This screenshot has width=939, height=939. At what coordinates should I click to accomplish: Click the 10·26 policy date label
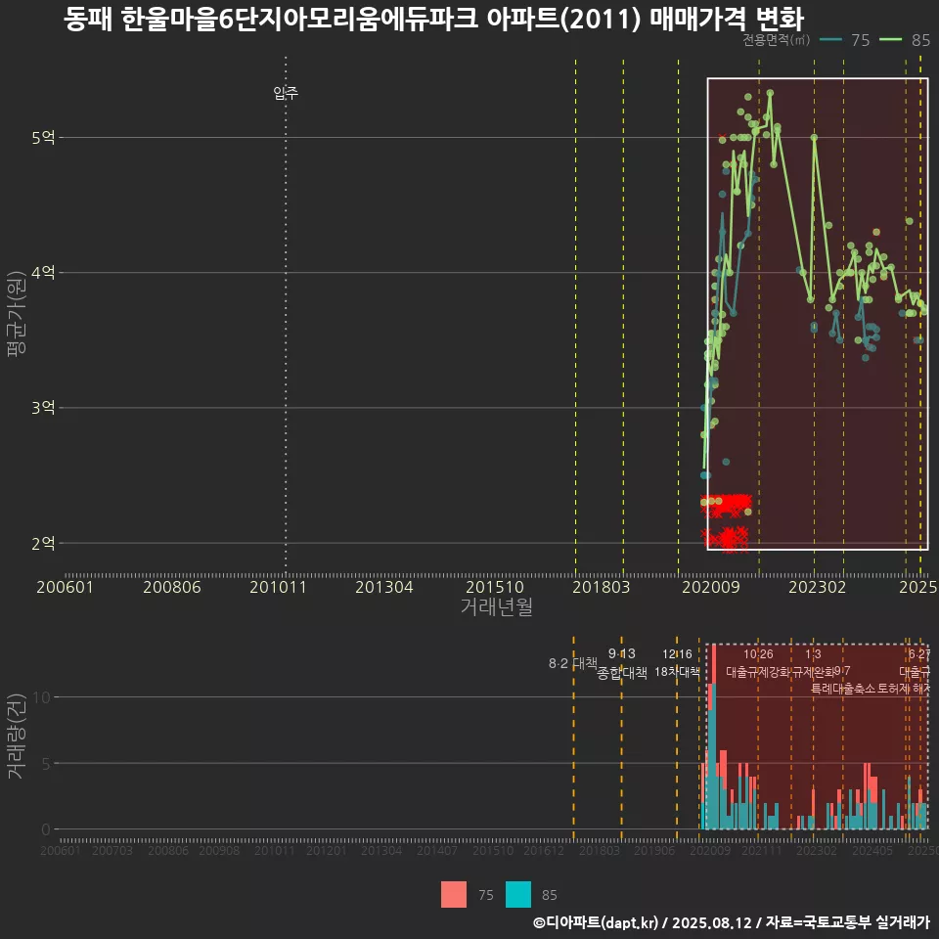click(758, 654)
